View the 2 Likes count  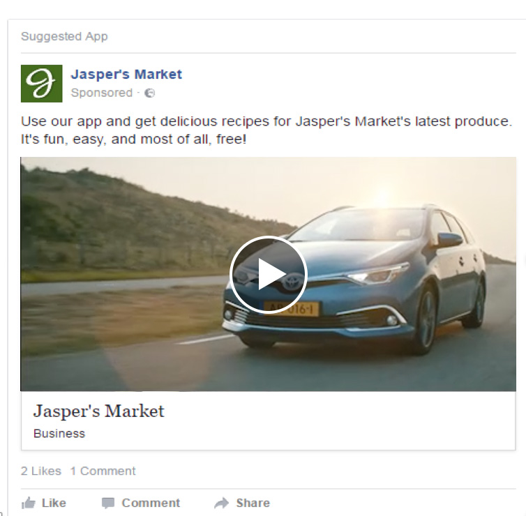41,471
